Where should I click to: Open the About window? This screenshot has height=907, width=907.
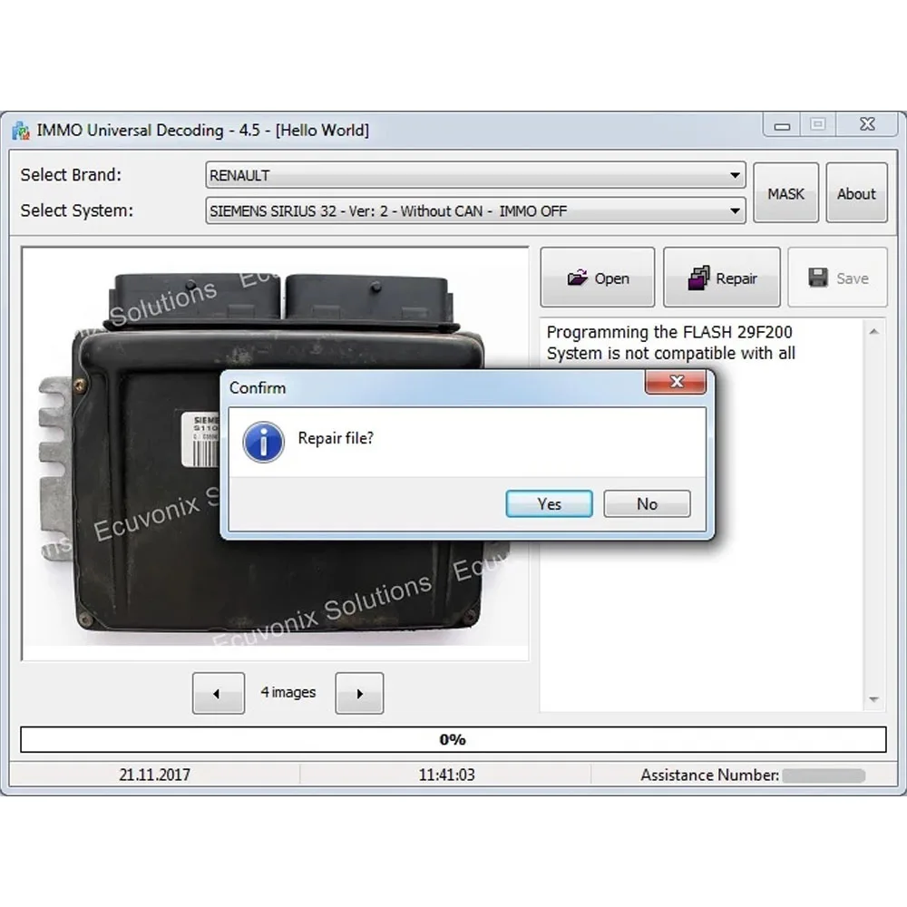(856, 192)
